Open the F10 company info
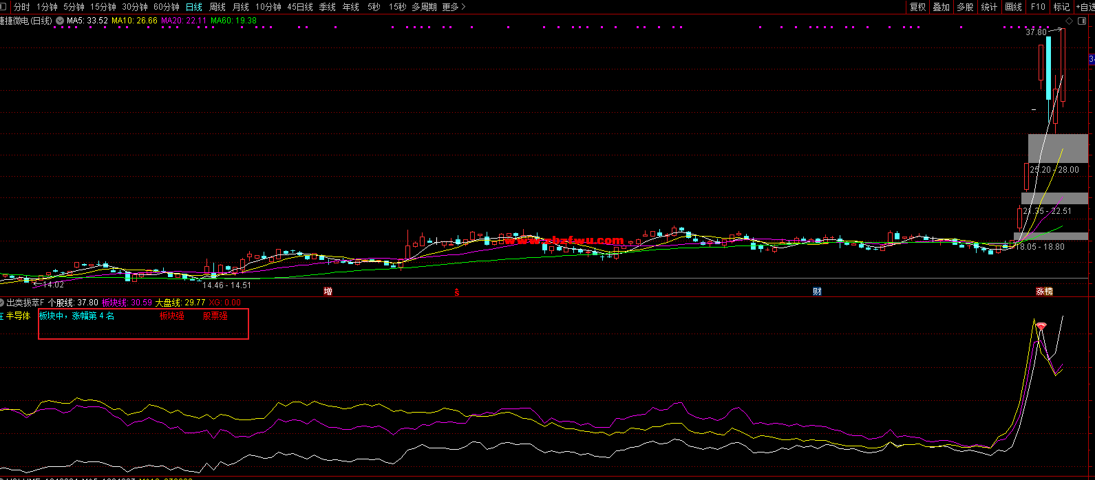Viewport: 1095px width, 480px height. pos(1038,7)
